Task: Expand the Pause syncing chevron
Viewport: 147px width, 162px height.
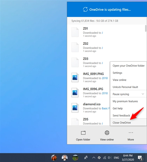Action: click(x=143, y=94)
